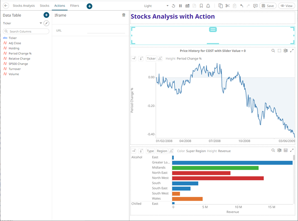Click the View button
The height and width of the screenshot is (221, 298).
pyautogui.click(x=286, y=6)
